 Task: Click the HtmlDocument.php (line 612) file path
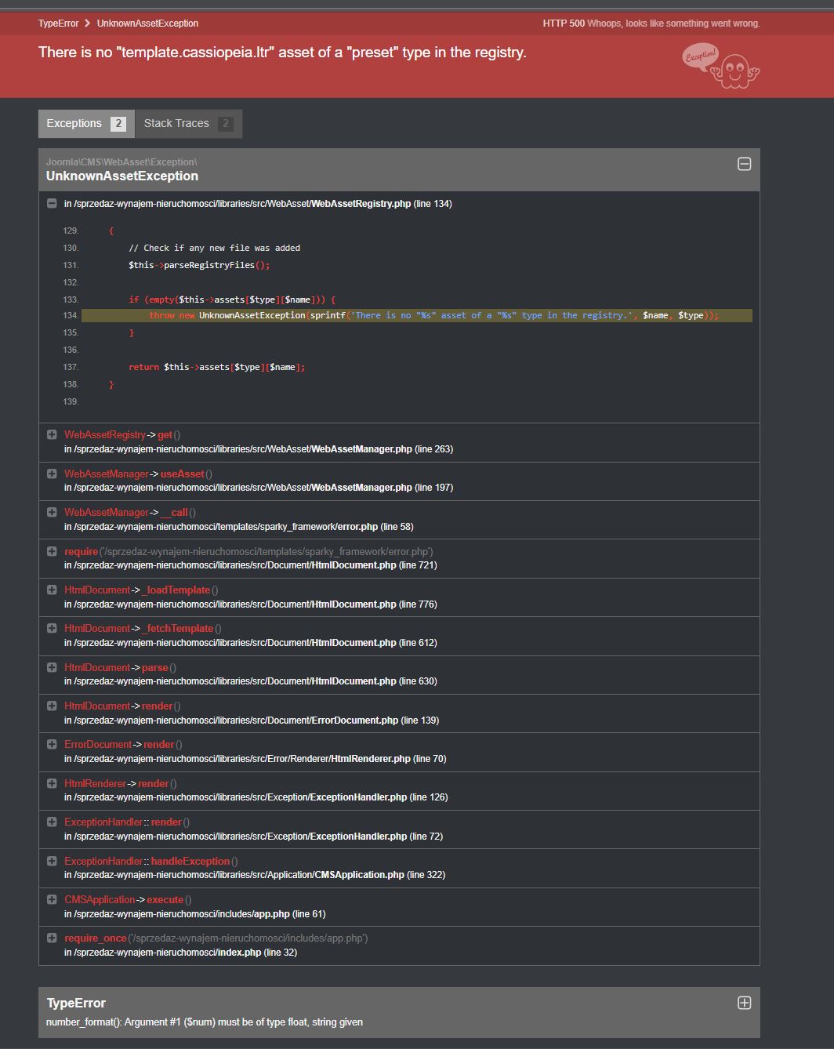click(x=251, y=643)
